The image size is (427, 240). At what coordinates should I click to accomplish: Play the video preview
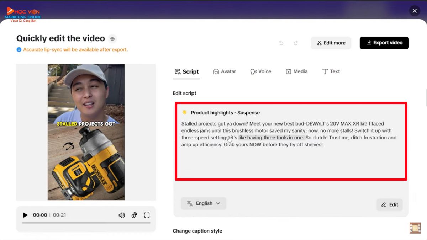(x=25, y=215)
